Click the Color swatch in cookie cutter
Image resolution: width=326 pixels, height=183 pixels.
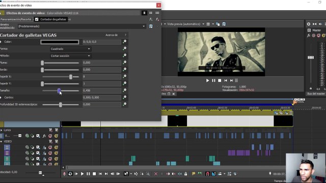click(60, 42)
